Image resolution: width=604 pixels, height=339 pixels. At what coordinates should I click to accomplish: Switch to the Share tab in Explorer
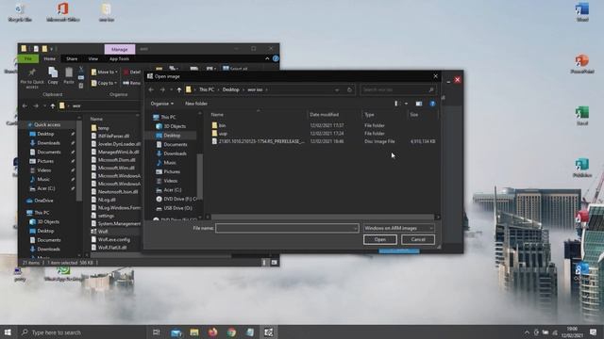click(72, 58)
